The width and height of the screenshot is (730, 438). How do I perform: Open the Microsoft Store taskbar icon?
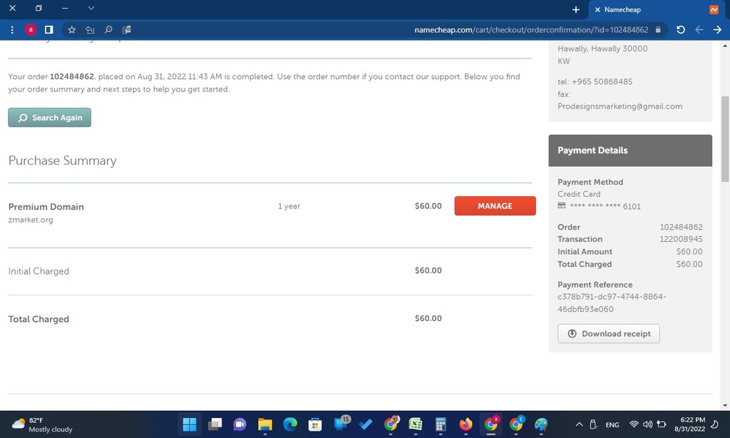point(315,424)
